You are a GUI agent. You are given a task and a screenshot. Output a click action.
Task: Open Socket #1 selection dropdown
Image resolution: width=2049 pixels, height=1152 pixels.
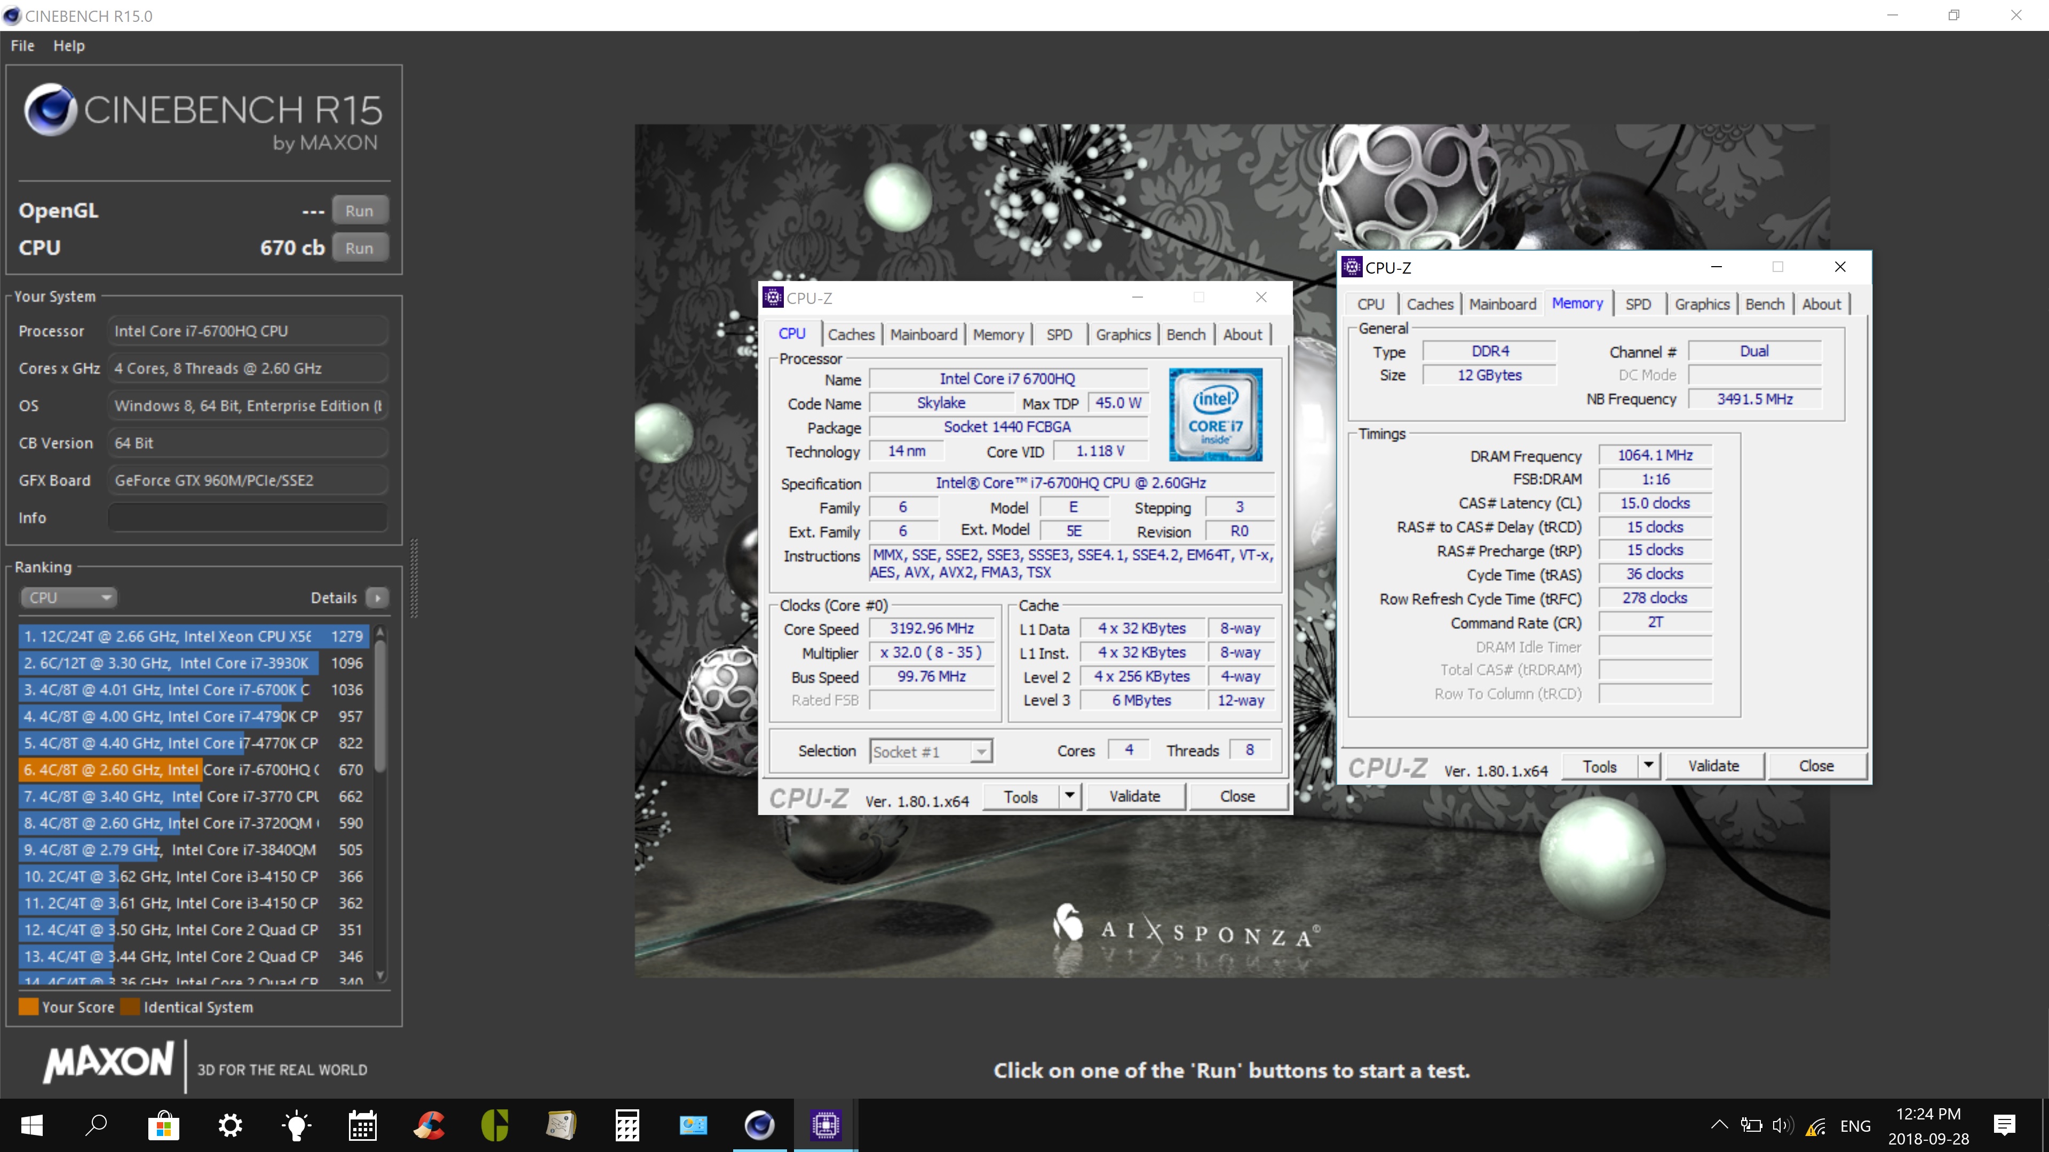(x=931, y=751)
